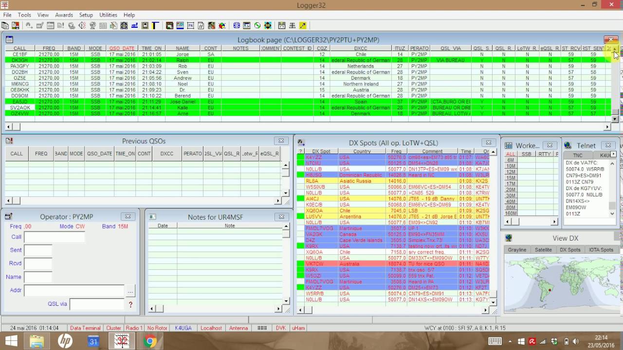Viewport: 623px width, 350px height.
Task: Open the Utilities menu
Action: [x=108, y=15]
